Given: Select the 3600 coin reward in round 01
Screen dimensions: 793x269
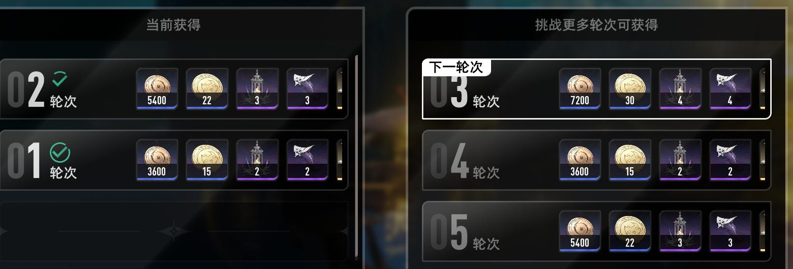Looking at the screenshot, I should 157,160.
